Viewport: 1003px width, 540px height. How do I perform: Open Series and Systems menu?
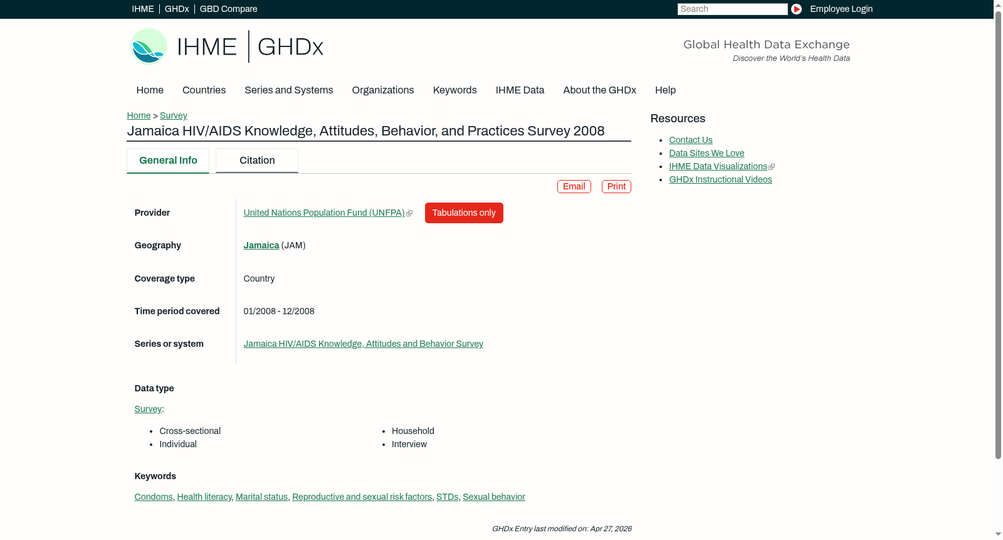click(288, 90)
